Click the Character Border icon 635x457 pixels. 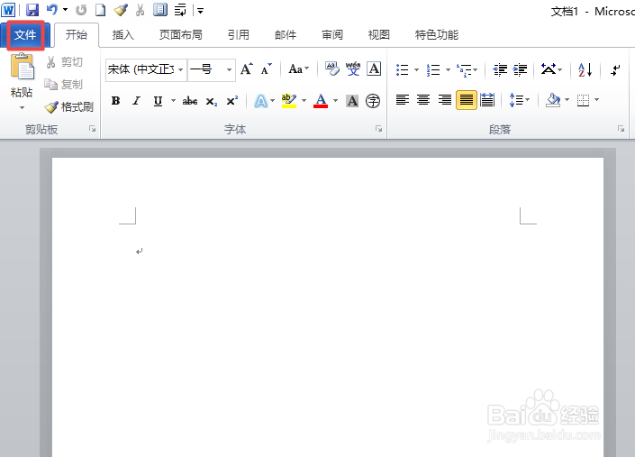click(374, 69)
